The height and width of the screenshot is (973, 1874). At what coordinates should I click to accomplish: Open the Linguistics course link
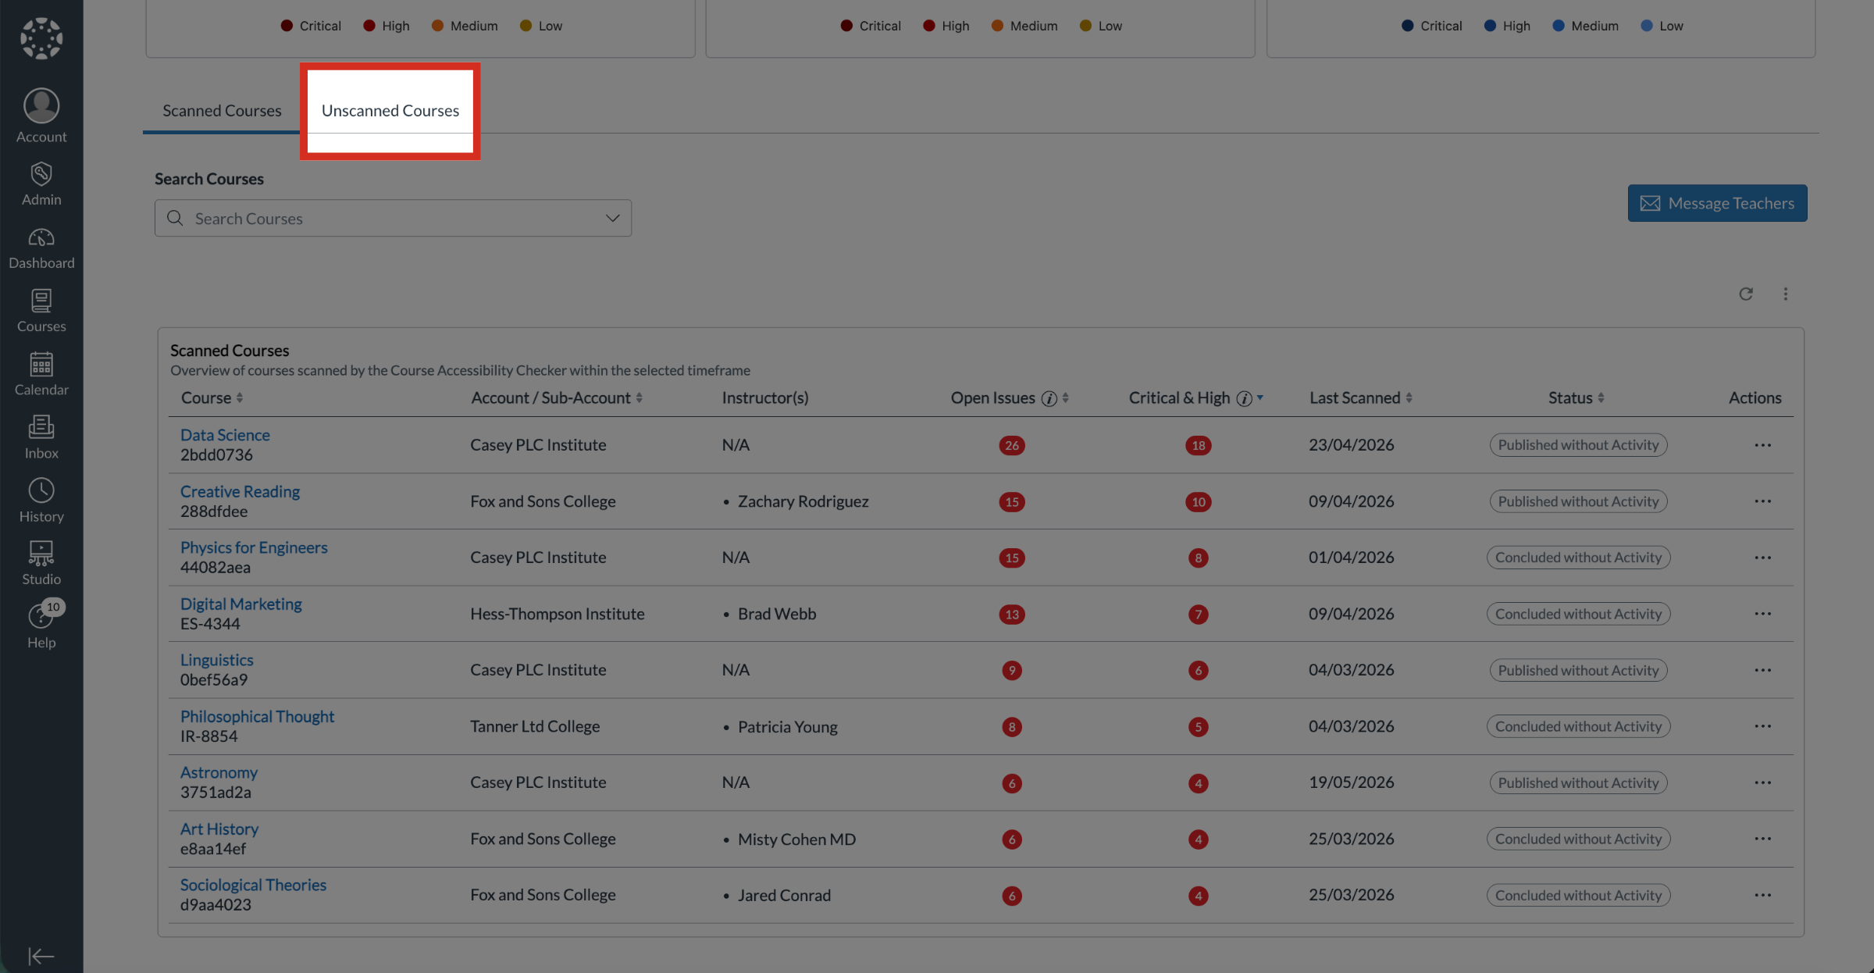[x=216, y=660]
